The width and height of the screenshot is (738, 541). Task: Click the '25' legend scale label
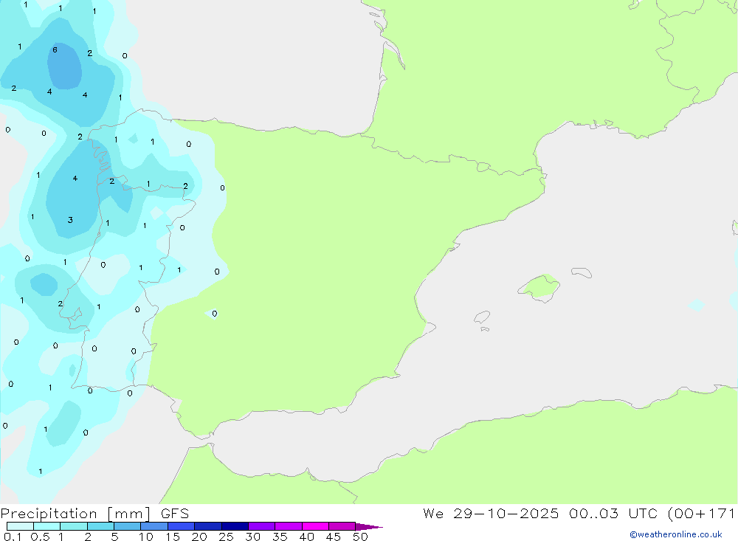click(x=227, y=537)
